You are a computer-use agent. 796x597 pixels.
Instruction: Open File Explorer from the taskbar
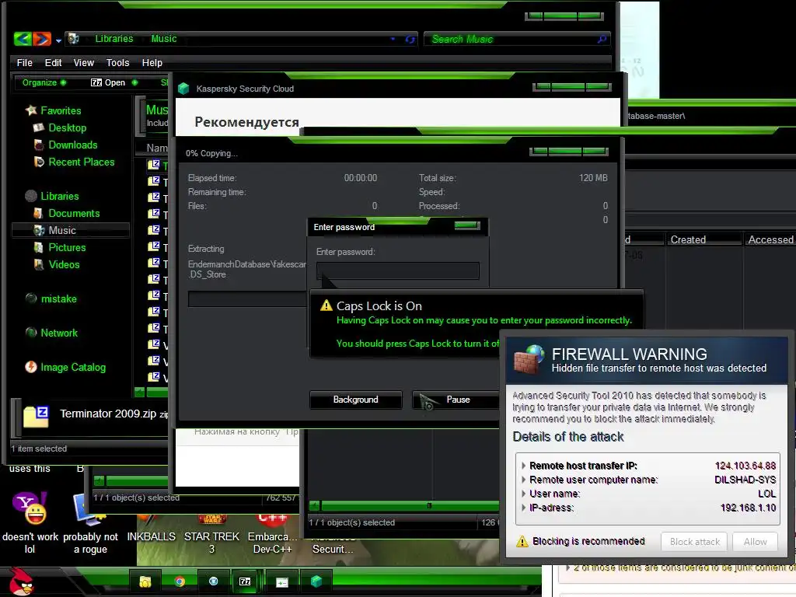pos(145,581)
